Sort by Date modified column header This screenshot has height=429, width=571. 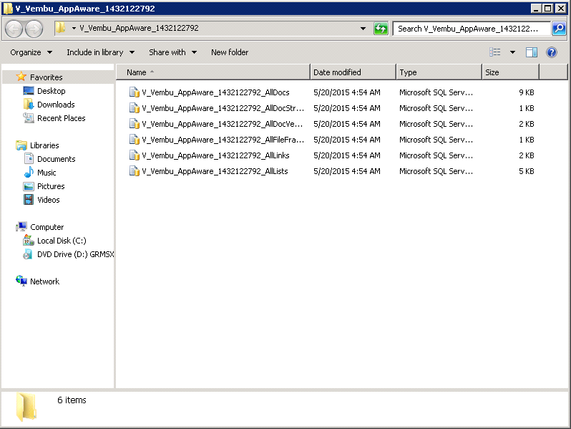tap(353, 72)
